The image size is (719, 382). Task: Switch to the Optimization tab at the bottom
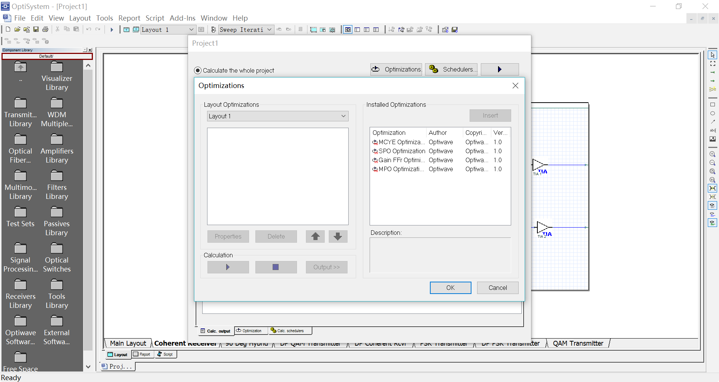[x=251, y=331]
